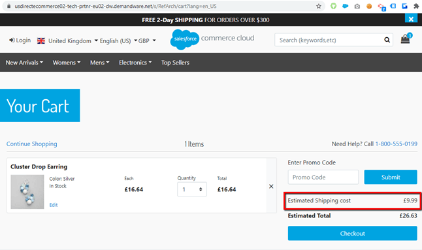Open the shopping bag cart icon
This screenshot has width=422, height=250.
406,39
